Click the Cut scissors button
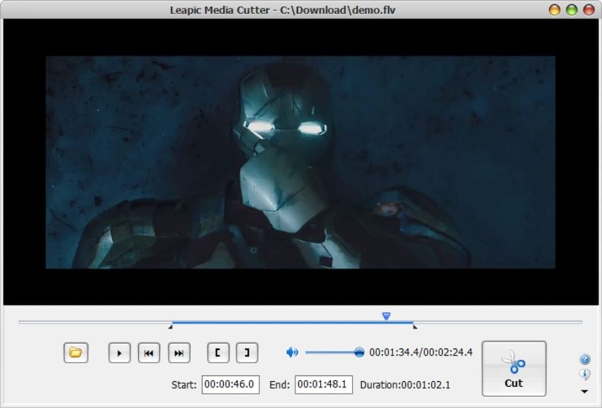 point(514,368)
